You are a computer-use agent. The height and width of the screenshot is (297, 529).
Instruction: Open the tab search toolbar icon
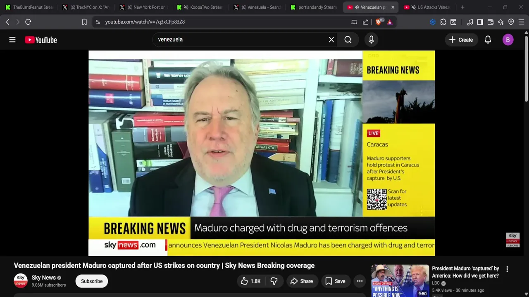coord(453,22)
